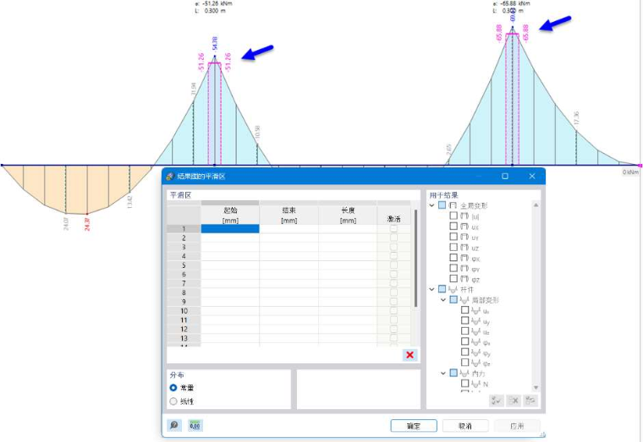Tick the 激活 checkbox in row 5
The height and width of the screenshot is (442, 643).
pyautogui.click(x=393, y=265)
